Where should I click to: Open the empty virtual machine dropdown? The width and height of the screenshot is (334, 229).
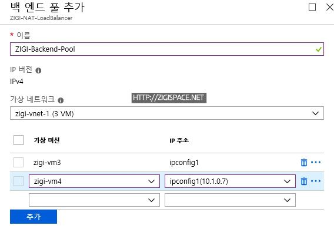[94, 200]
